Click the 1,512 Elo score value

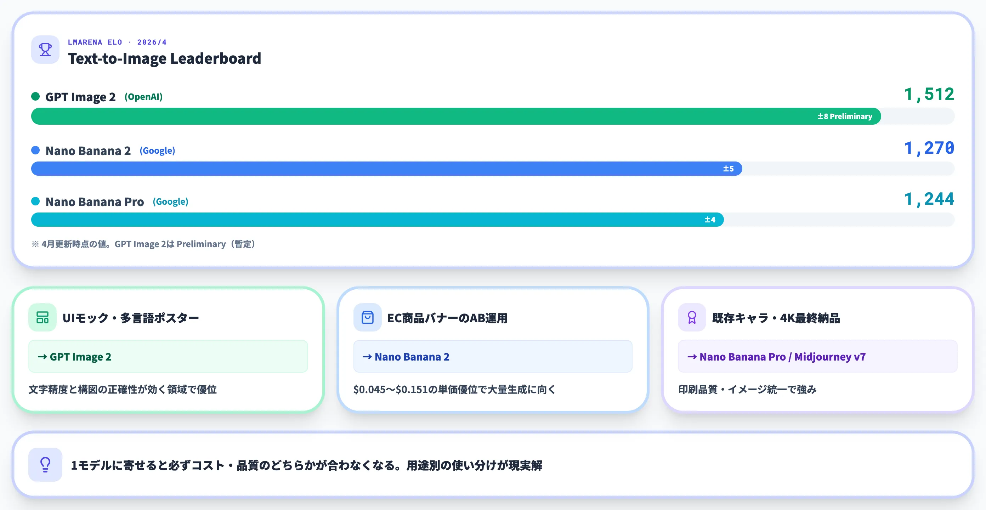[929, 94]
